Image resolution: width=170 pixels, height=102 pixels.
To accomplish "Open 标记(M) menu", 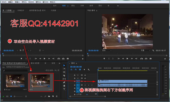I will point(31,2).
